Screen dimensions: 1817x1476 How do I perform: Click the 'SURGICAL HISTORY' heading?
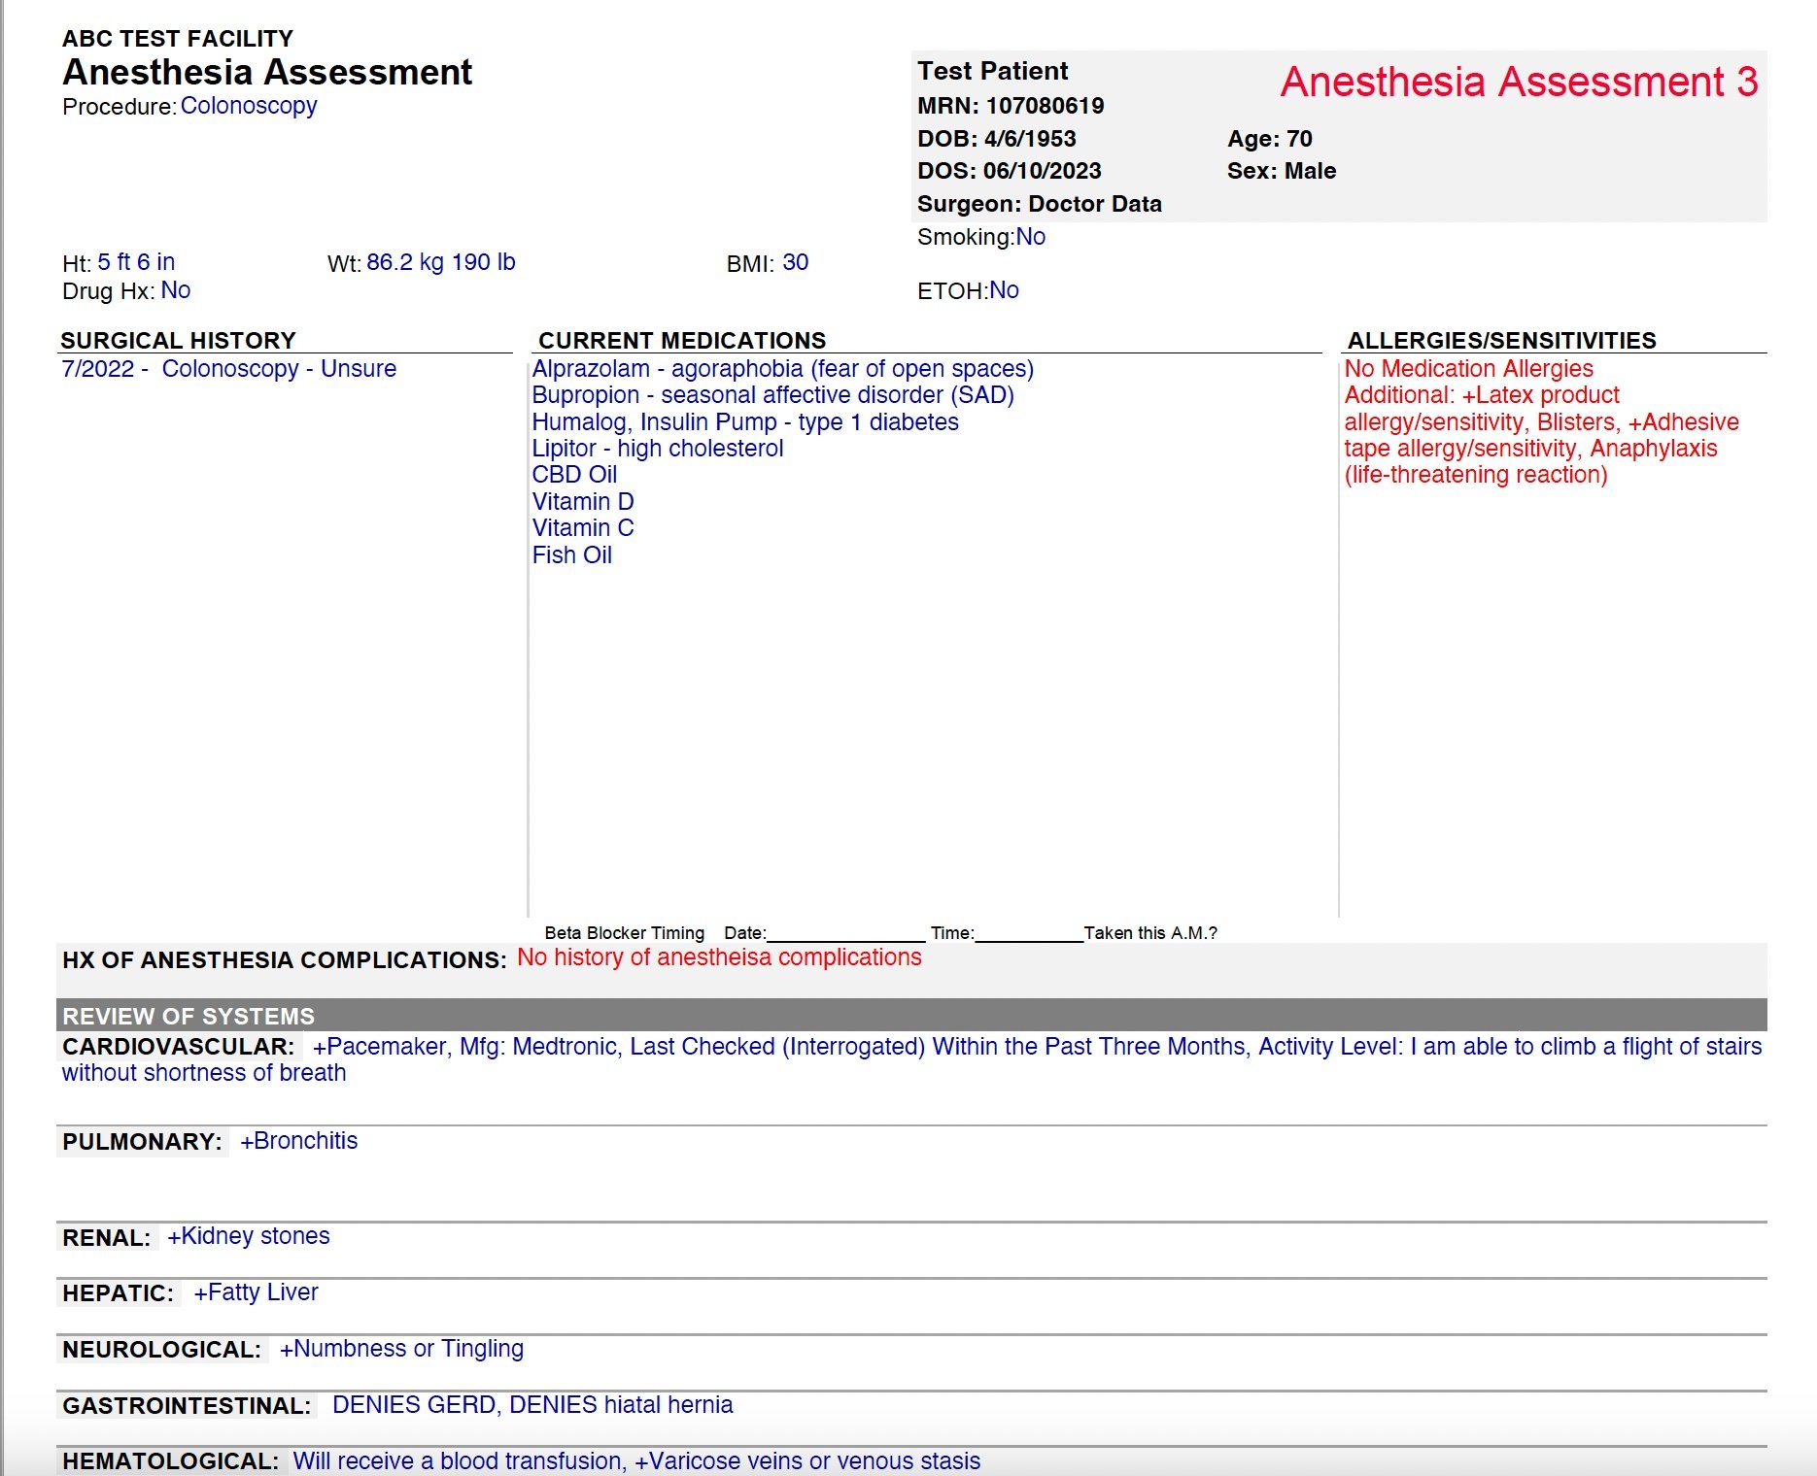click(x=178, y=341)
